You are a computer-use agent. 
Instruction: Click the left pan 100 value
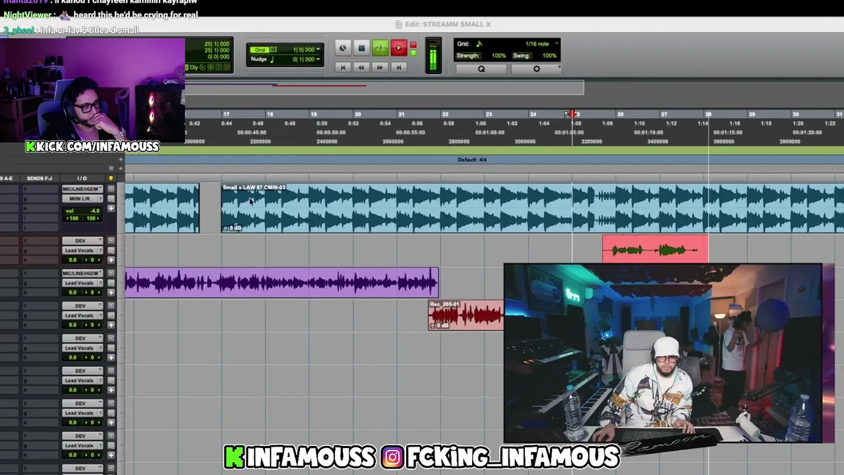pos(72,218)
